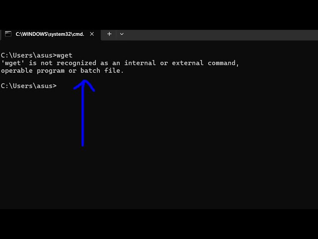Click the cmd terminal icon in the tab

coord(8,34)
